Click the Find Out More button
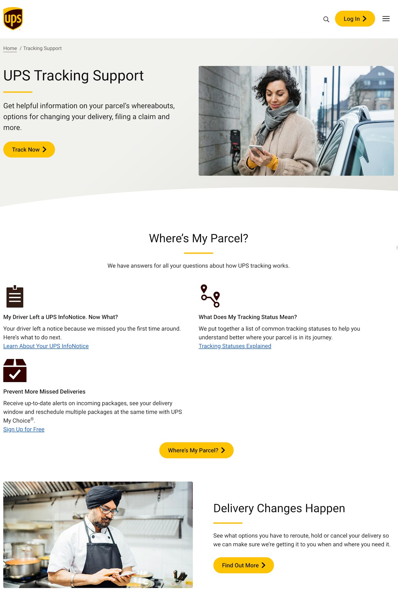398x602 pixels. [243, 565]
